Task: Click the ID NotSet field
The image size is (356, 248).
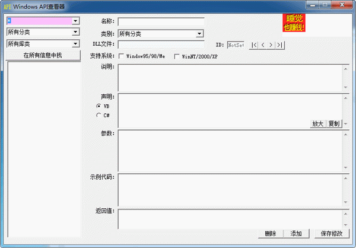Action: [236, 45]
